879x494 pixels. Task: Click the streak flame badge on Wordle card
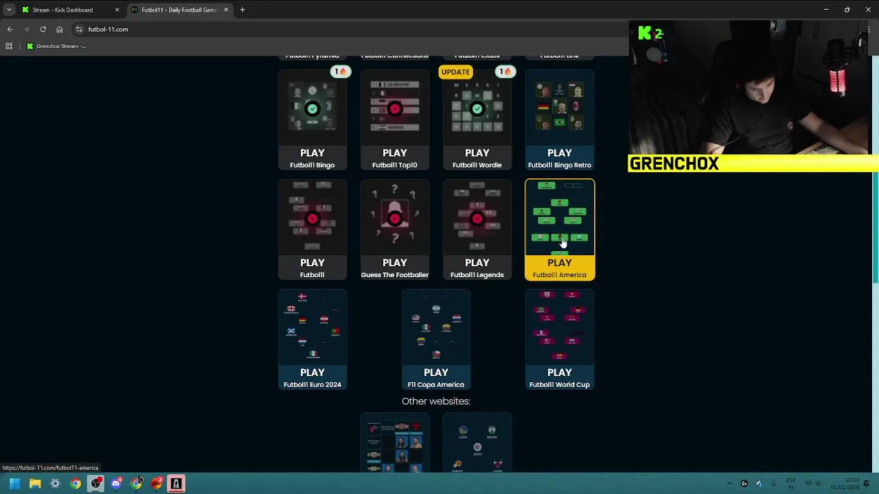[x=505, y=71]
